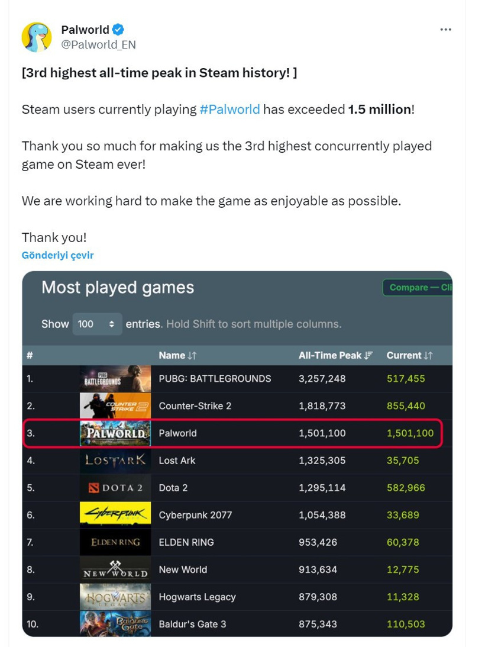Open the entries-per-page selector showing 100
Image resolution: width=485 pixels, height=647 pixels.
click(96, 324)
